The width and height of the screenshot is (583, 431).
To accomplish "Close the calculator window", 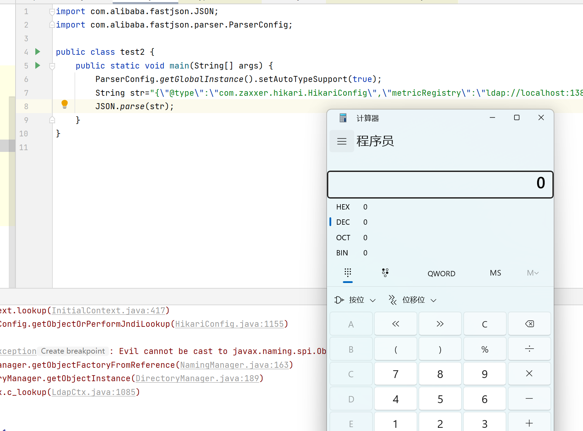I will tap(541, 118).
